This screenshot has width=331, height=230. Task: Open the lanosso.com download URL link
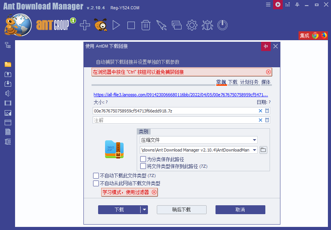pos(181,95)
